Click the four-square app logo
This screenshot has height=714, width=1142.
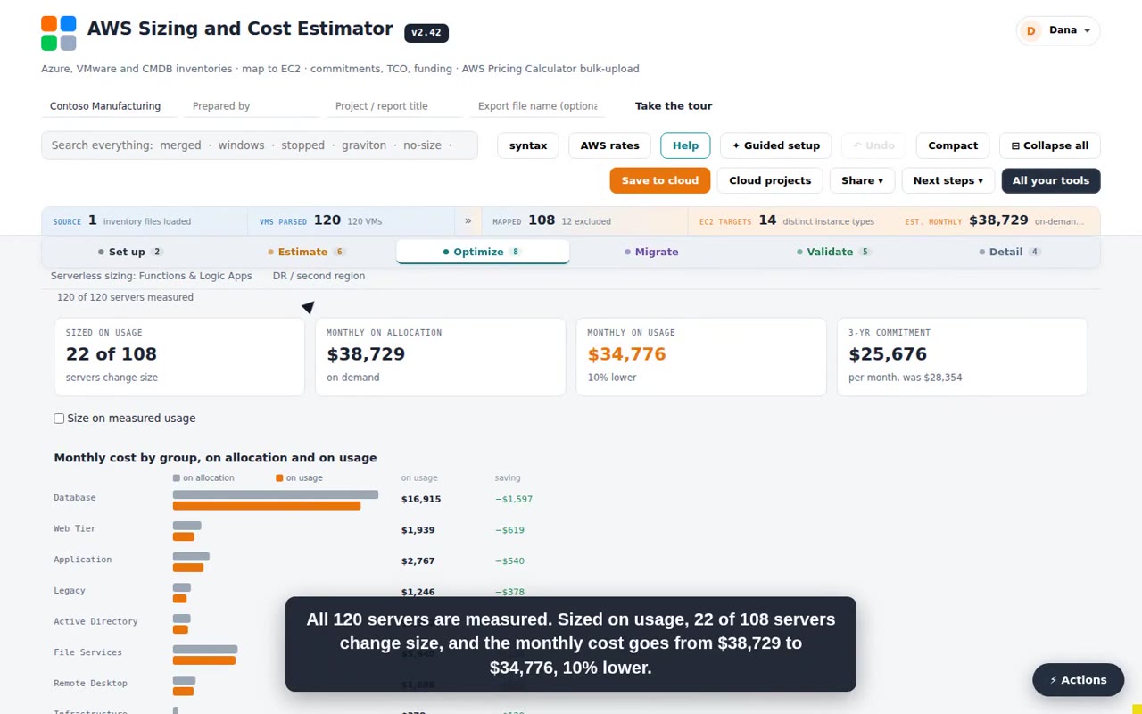59,33
